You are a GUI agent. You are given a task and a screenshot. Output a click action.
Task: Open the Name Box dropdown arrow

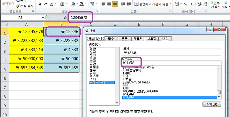[43, 18]
